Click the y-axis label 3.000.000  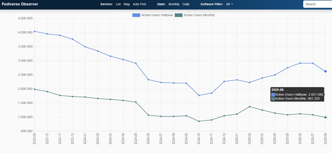pos(25,61)
